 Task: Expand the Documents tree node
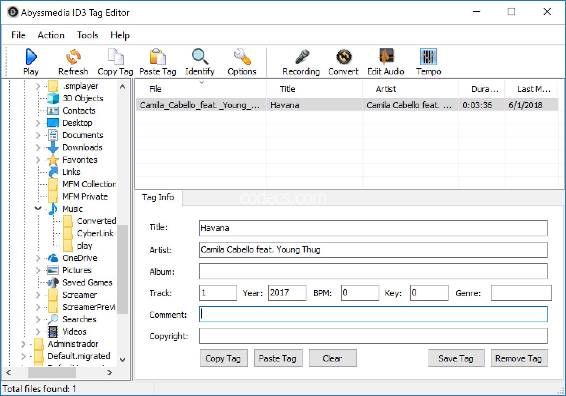click(38, 135)
